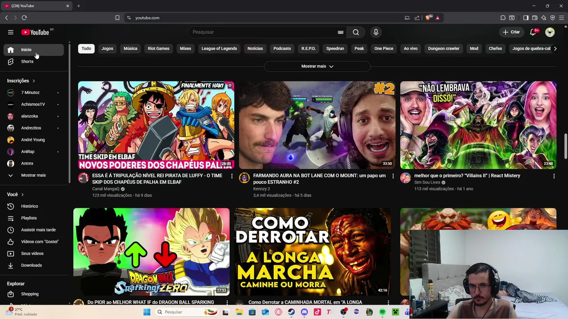This screenshot has width=568, height=319.
Task: Open the Dragon Ball Sparking Zero thumbnail
Action: tap(151, 252)
